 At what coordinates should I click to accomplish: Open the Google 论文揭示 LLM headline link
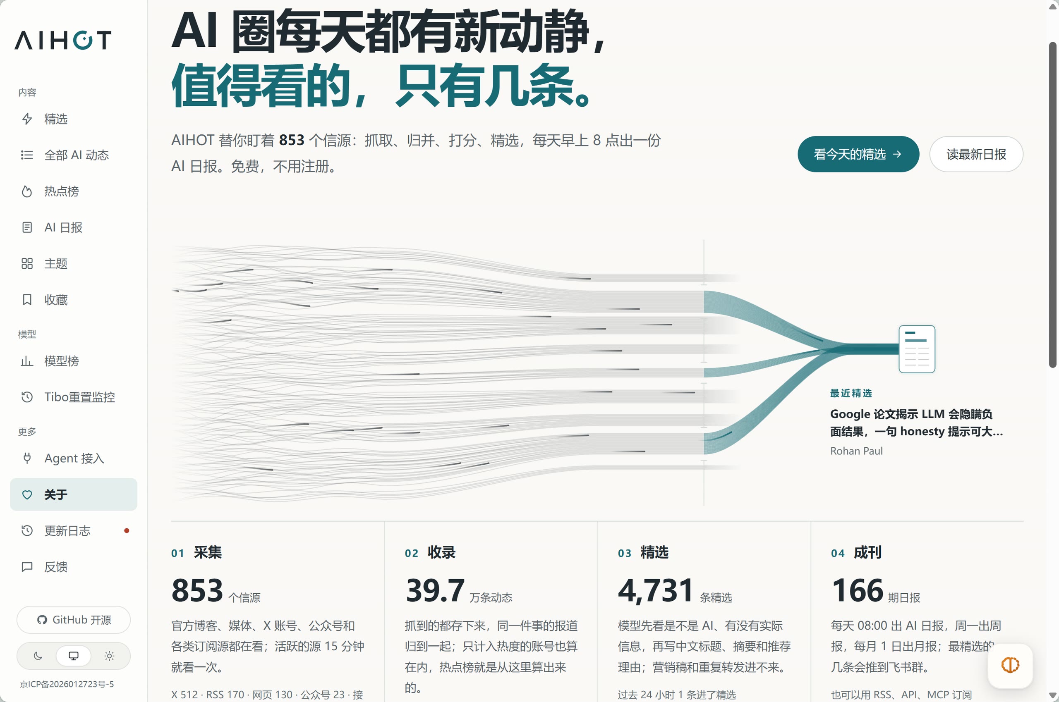point(916,422)
